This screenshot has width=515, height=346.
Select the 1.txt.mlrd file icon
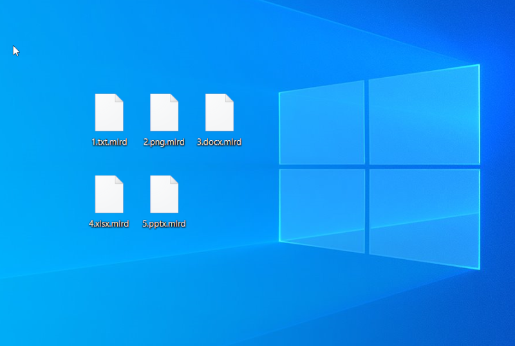pos(109,113)
